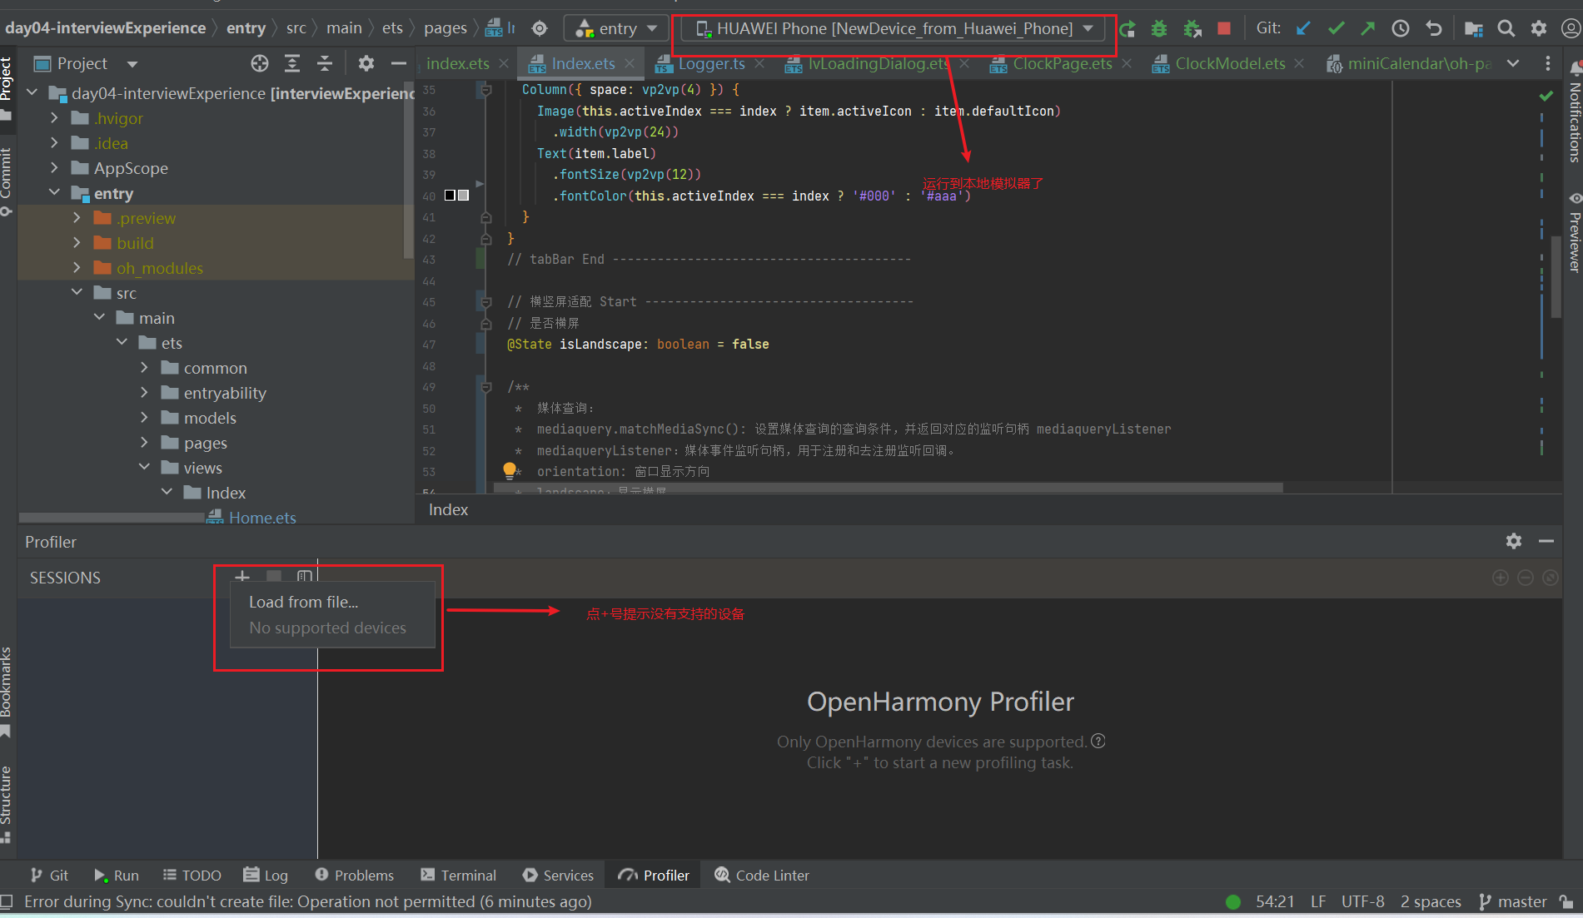Image resolution: width=1583 pixels, height=918 pixels.
Task: Click the editor three-dot tab options menu
Action: (x=1548, y=63)
